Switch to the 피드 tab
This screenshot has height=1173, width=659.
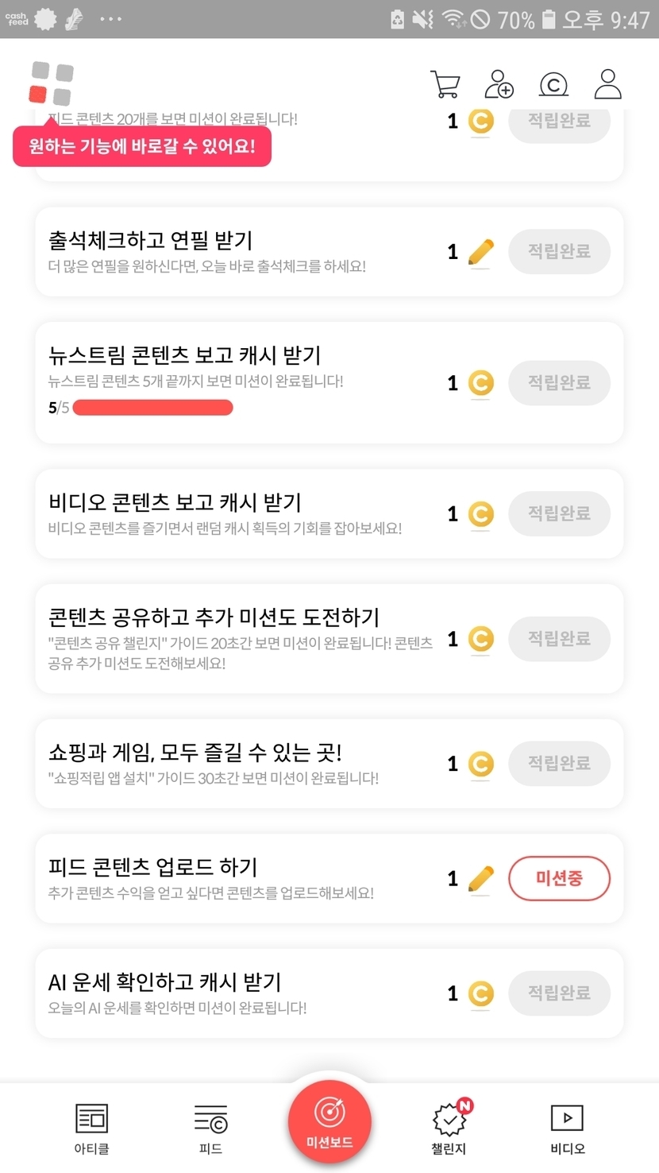210,1127
